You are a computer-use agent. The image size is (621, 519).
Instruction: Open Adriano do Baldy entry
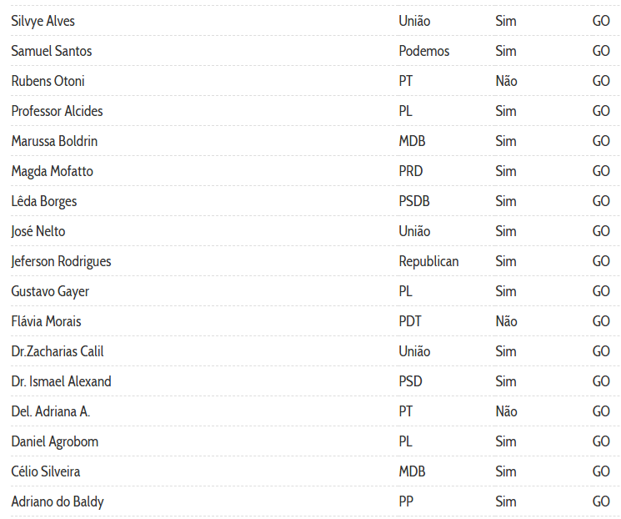[x=58, y=501]
